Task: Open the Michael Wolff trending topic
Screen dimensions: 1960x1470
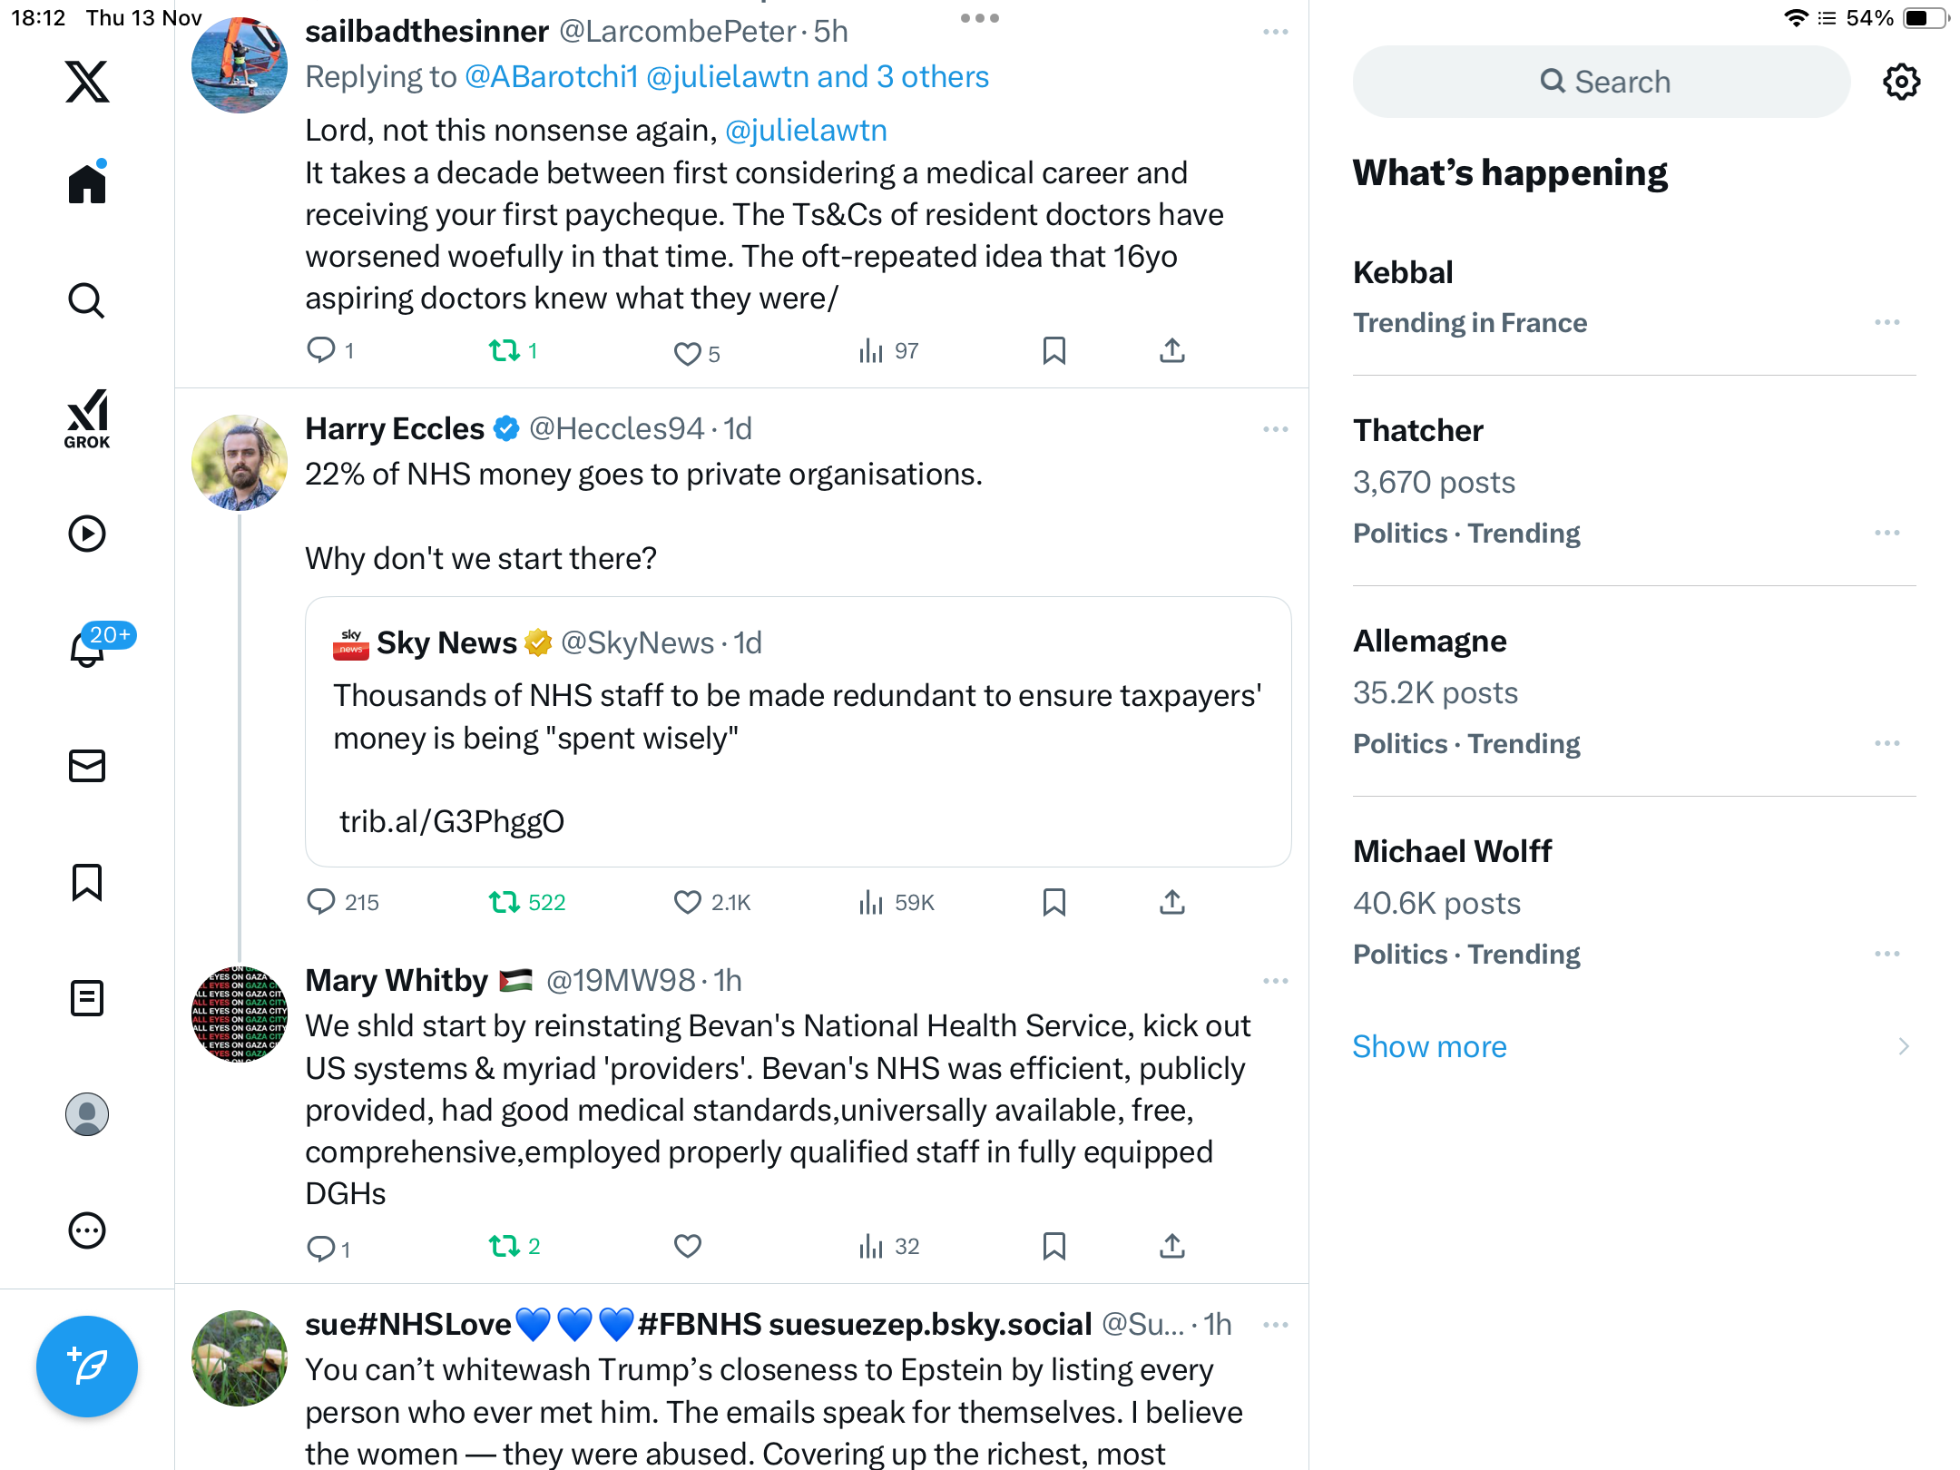Action: (x=1452, y=851)
